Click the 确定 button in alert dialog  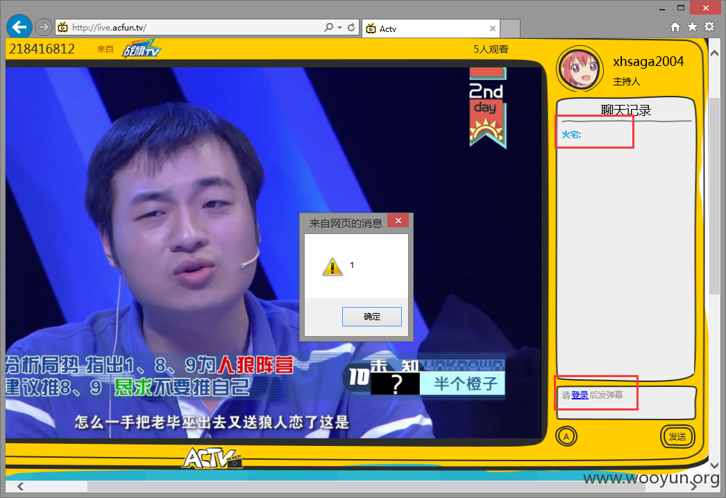click(372, 317)
